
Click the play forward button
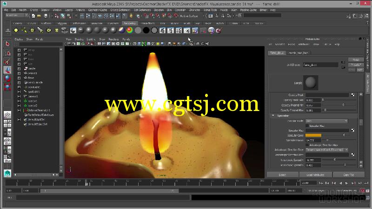click(x=346, y=183)
